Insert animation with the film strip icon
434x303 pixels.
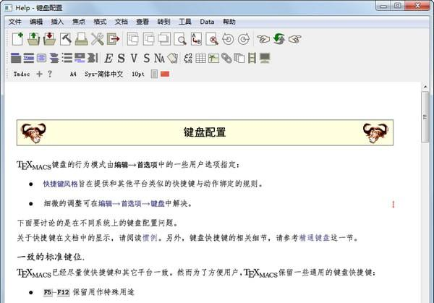252,58
